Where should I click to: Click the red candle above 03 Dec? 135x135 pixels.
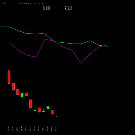52,112
